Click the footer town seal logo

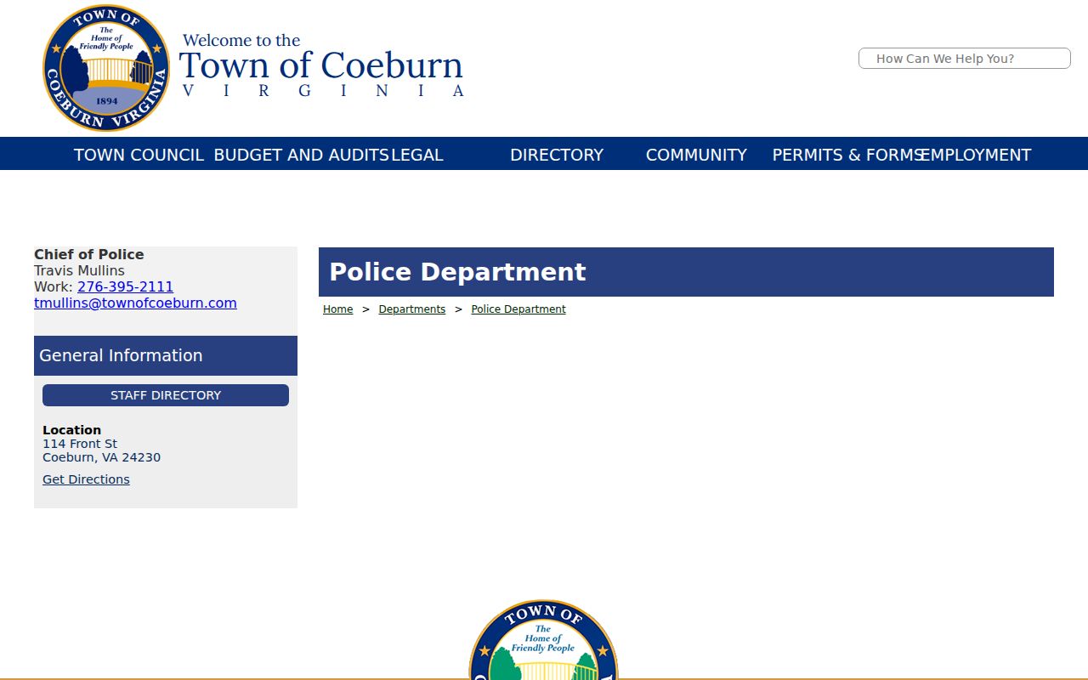tap(544, 639)
